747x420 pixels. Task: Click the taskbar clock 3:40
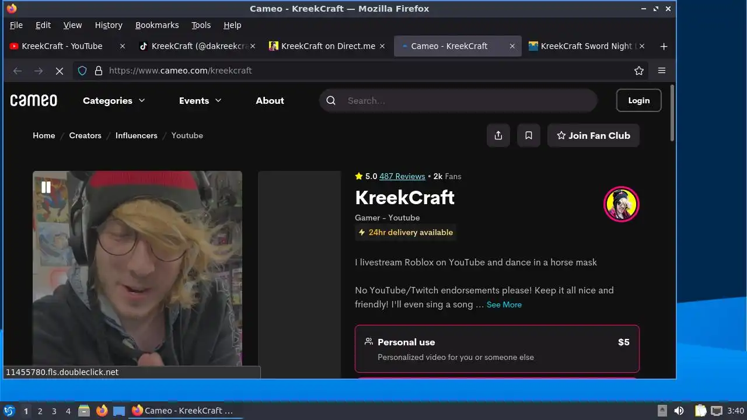pyautogui.click(x=736, y=411)
